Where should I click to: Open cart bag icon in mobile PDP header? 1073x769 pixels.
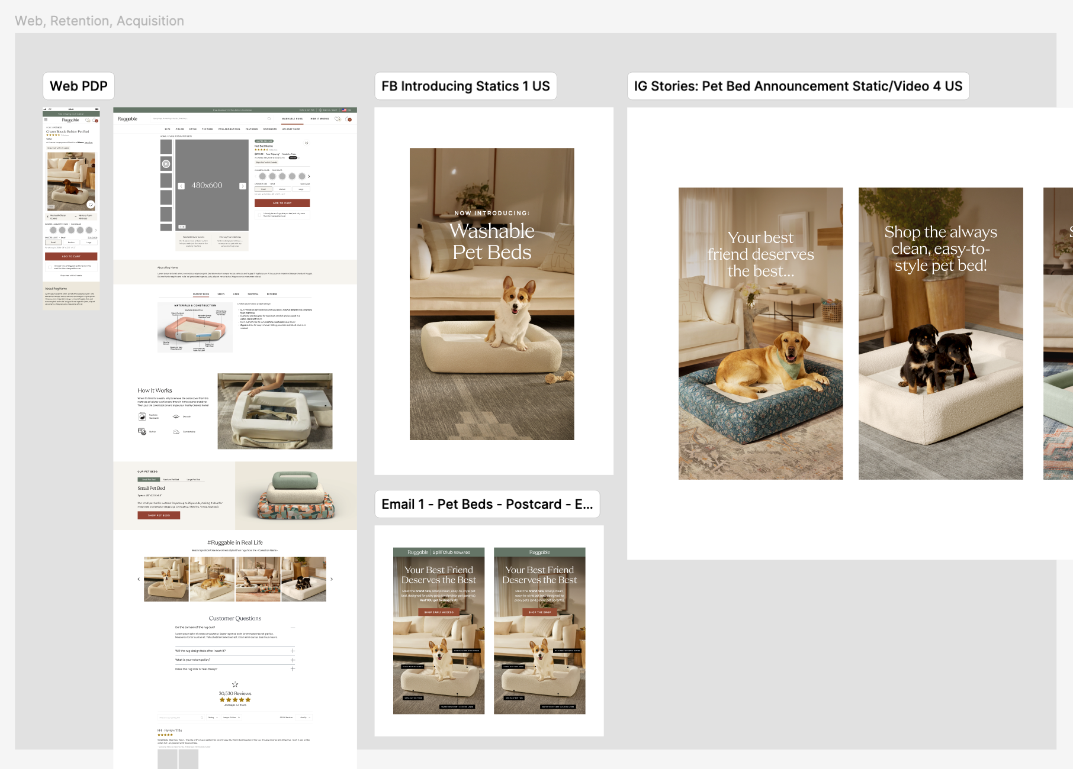[95, 120]
